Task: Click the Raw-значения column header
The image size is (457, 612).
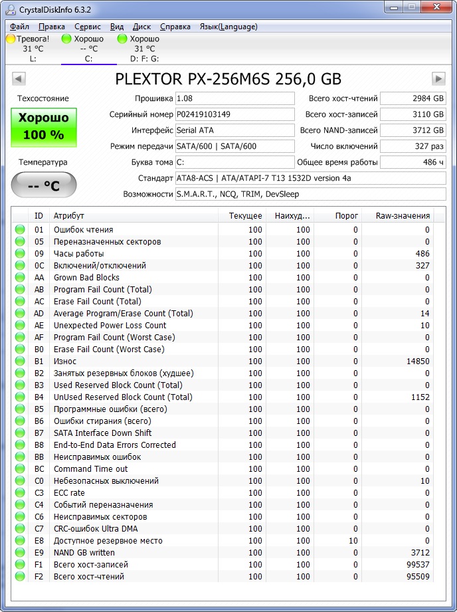Action: tap(398, 215)
